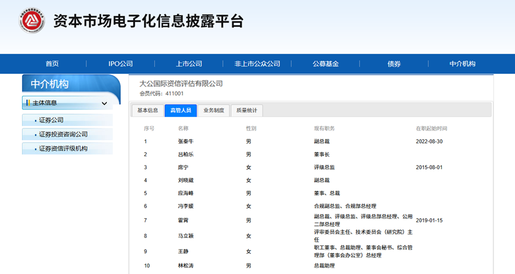Image resolution: width=515 pixels, height=274 pixels.
Task: Select 公募基金 in navigation bar
Action: point(326,64)
